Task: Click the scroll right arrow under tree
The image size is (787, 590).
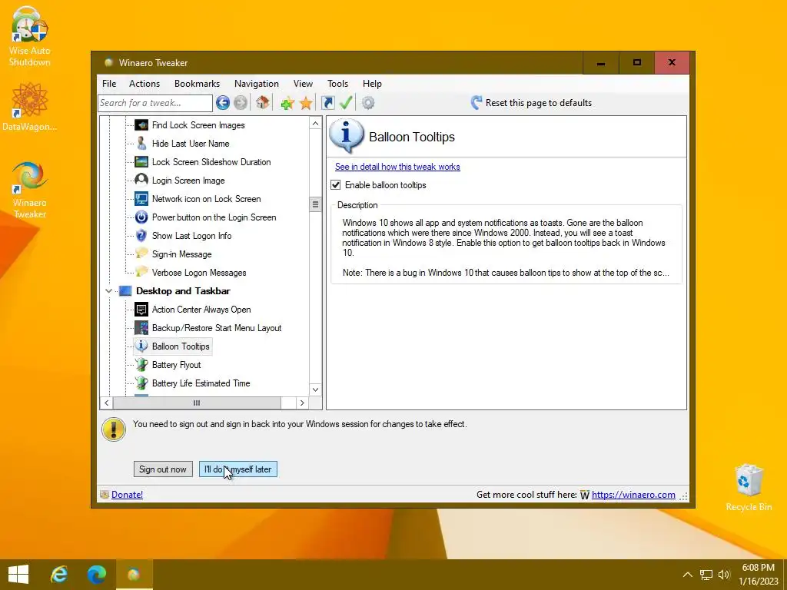Action: point(301,403)
